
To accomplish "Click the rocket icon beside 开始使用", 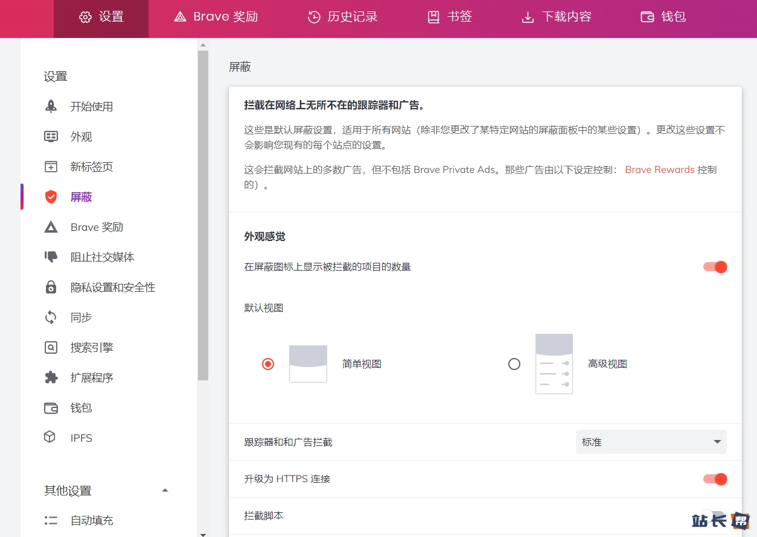I will tap(51, 107).
